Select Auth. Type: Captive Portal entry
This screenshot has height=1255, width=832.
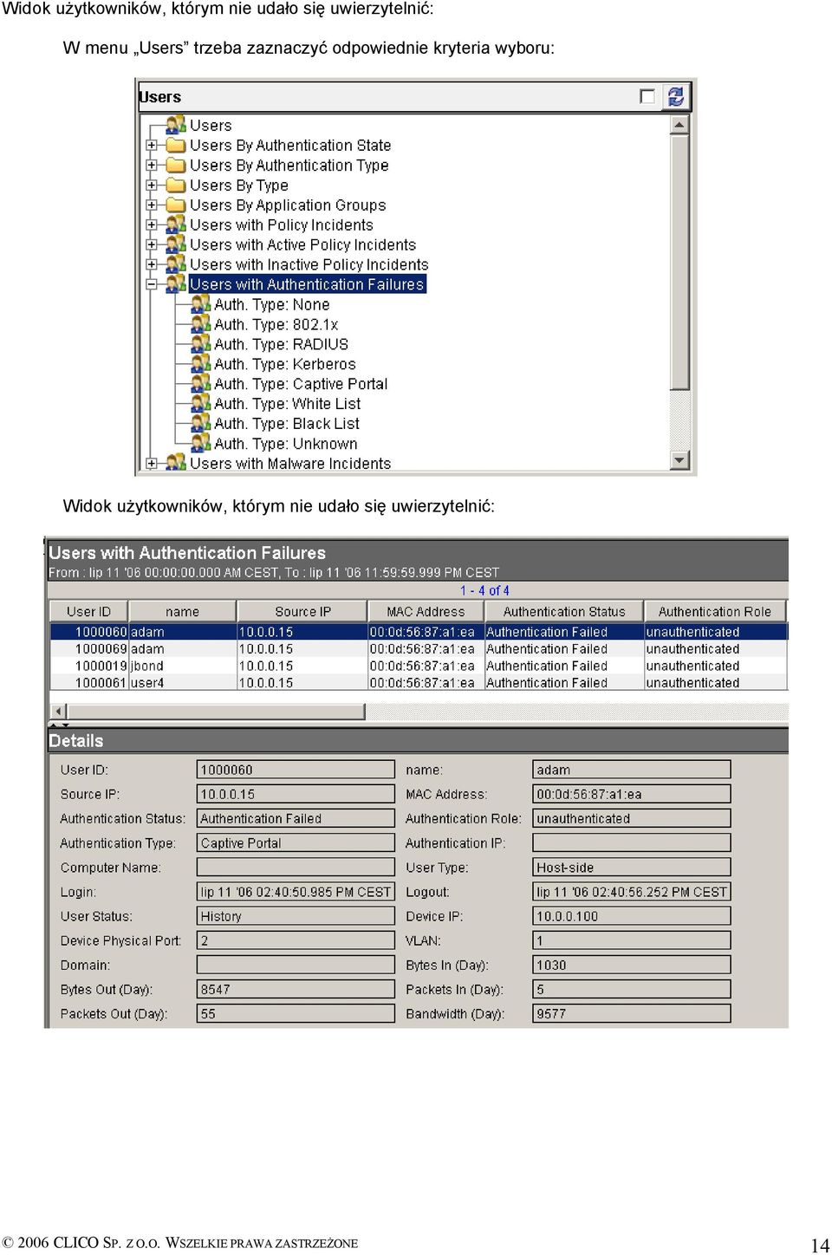301,384
